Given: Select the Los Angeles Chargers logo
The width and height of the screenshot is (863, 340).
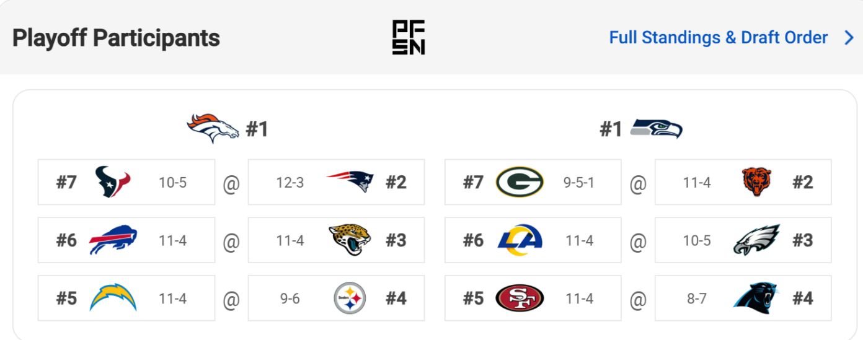Looking at the screenshot, I should 113,299.
